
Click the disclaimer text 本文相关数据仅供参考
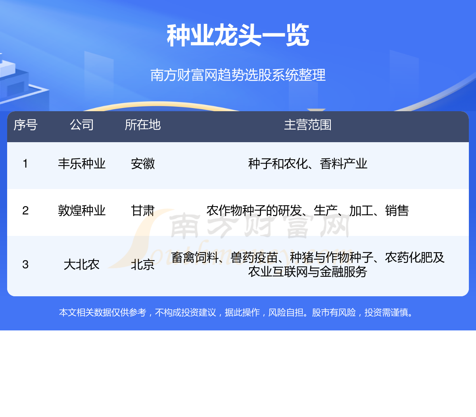[x=103, y=313]
